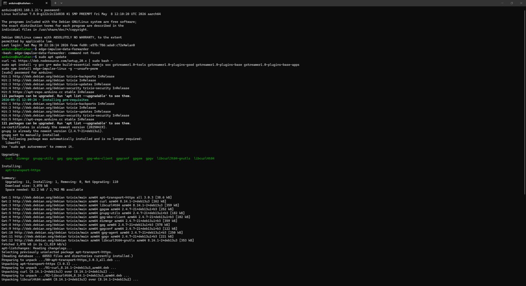Click the "Space needed: 52.2 kB" line

click(x=44, y=190)
